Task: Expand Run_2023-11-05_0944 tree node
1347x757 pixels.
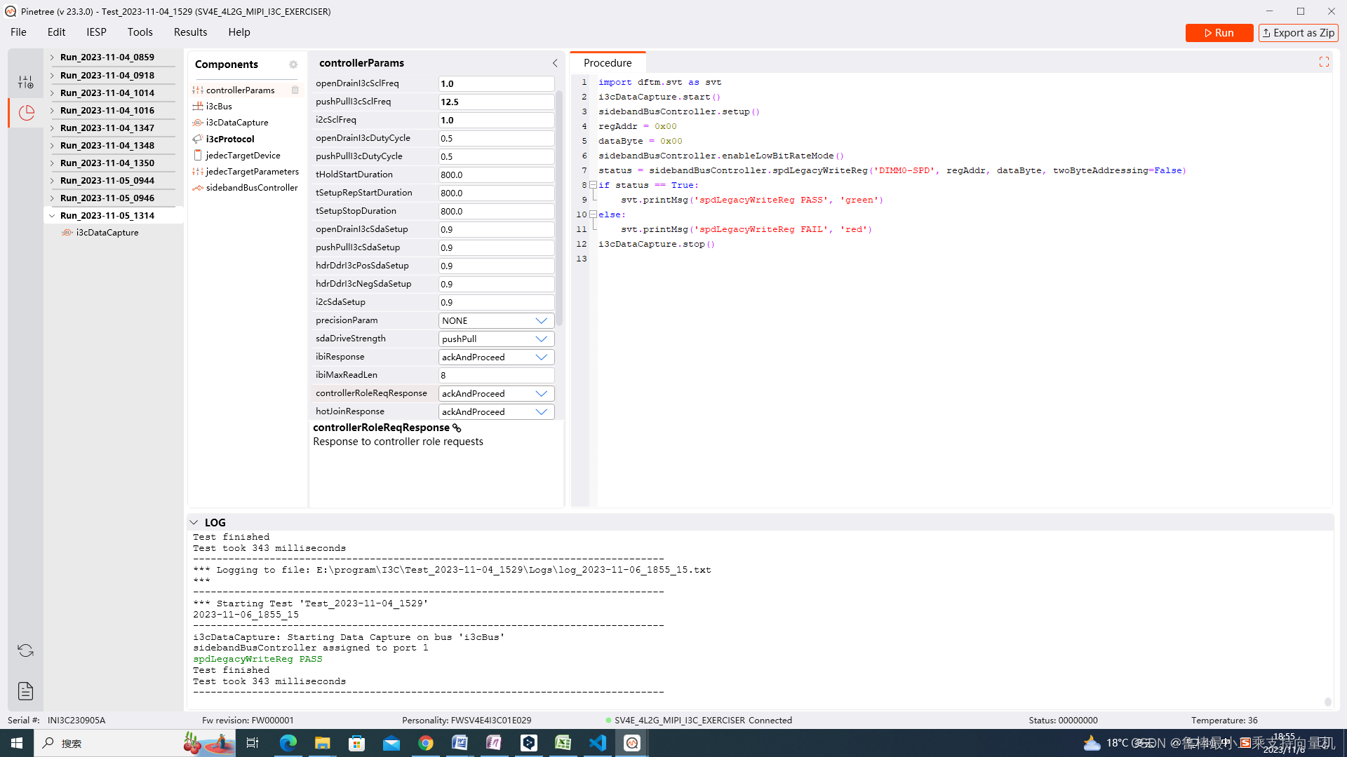Action: click(x=52, y=180)
